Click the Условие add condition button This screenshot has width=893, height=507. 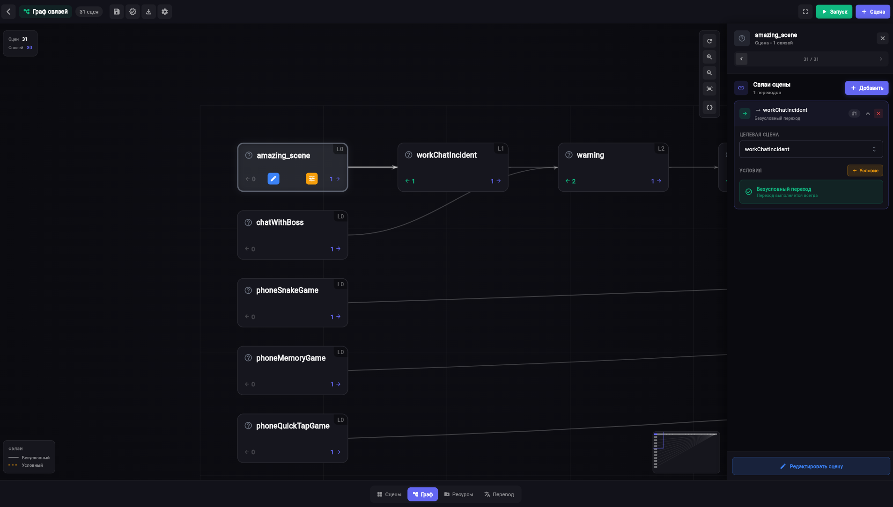pyautogui.click(x=865, y=171)
